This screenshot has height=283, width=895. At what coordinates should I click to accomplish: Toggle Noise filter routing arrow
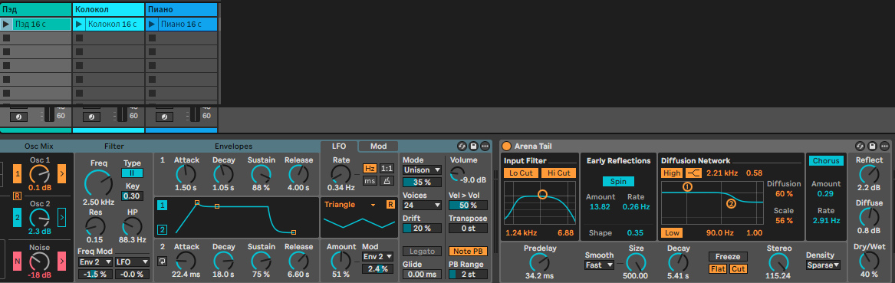click(x=61, y=262)
